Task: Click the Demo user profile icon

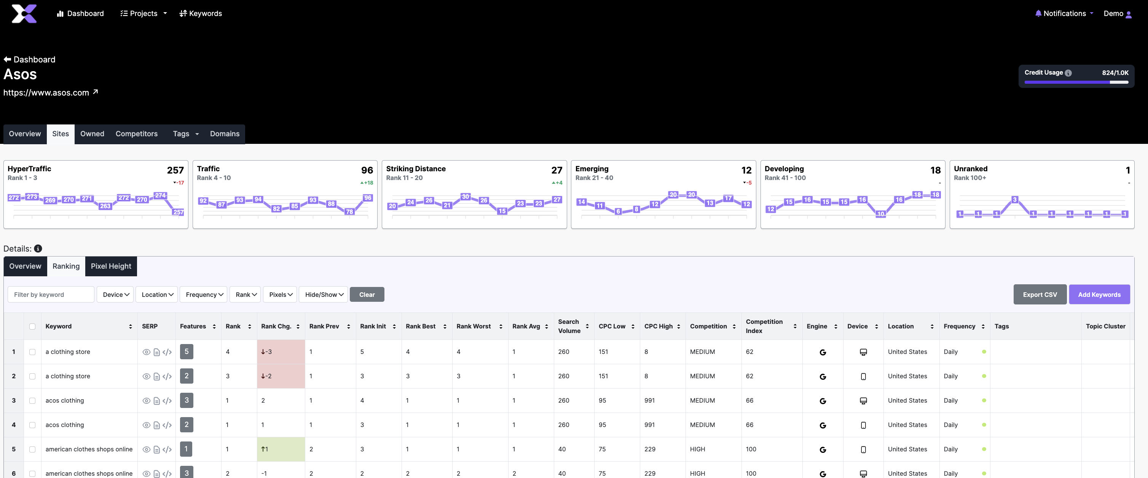Action: pos(1128,14)
